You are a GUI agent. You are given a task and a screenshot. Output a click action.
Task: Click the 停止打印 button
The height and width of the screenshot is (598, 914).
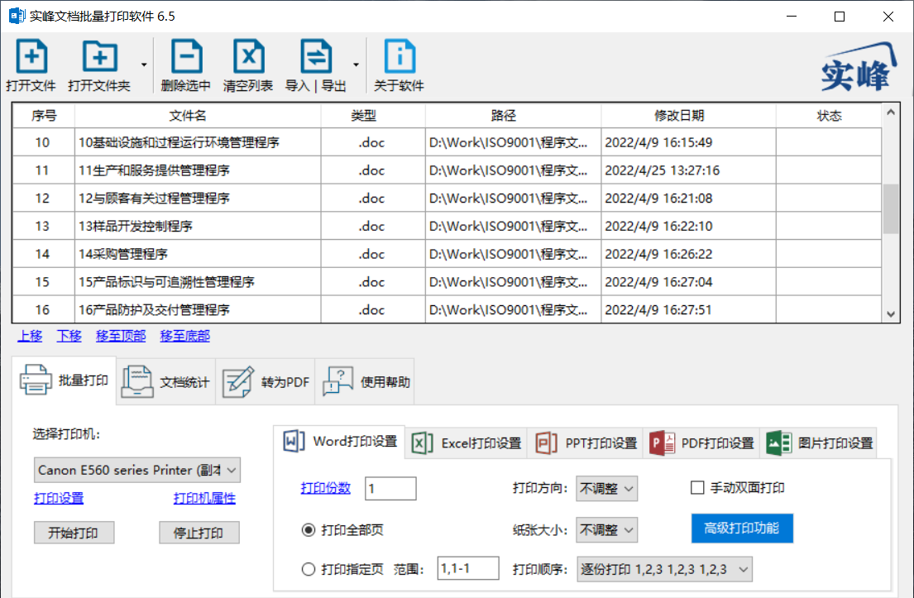[199, 533]
